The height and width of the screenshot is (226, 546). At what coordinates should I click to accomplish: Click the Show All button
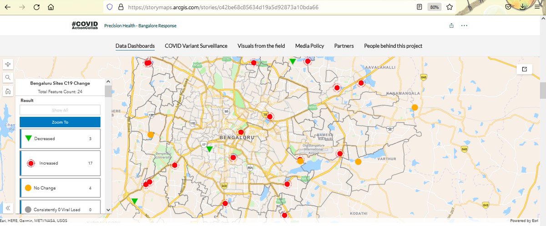[60, 110]
